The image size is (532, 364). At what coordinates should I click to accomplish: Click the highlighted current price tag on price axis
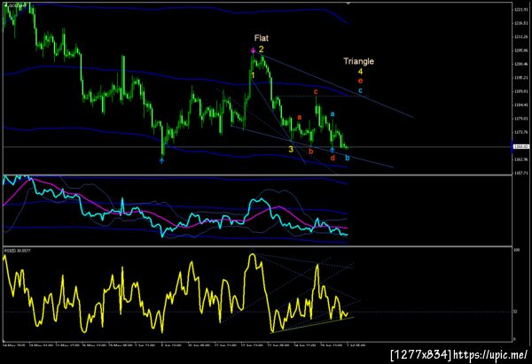(x=521, y=147)
